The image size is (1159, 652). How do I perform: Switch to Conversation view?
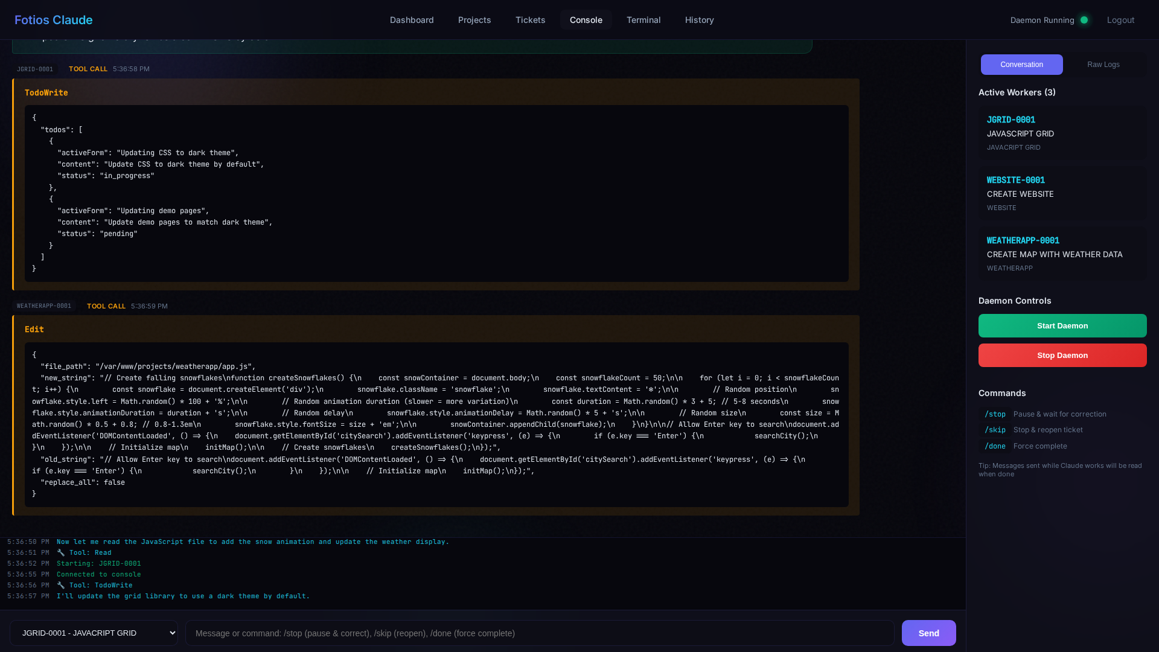1021,65
